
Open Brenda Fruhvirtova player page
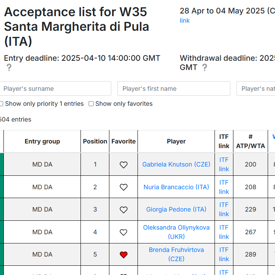point(176,254)
